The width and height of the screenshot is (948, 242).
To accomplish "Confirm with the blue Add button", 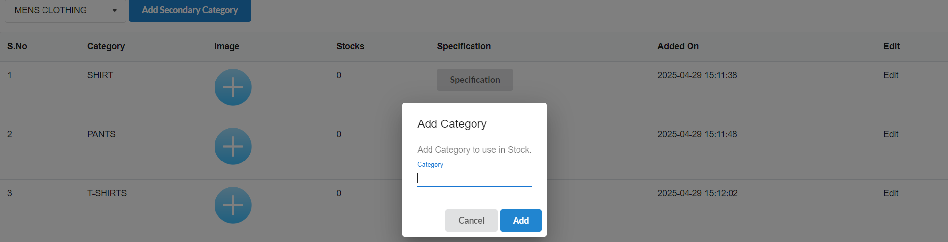I will pyautogui.click(x=520, y=220).
